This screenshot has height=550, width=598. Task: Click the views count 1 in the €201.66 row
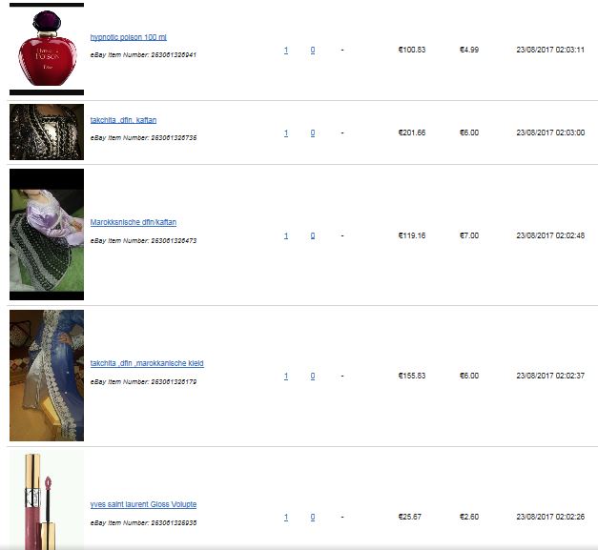click(286, 133)
